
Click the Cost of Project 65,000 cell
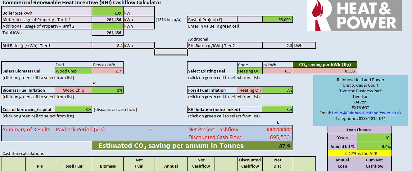[277, 20]
